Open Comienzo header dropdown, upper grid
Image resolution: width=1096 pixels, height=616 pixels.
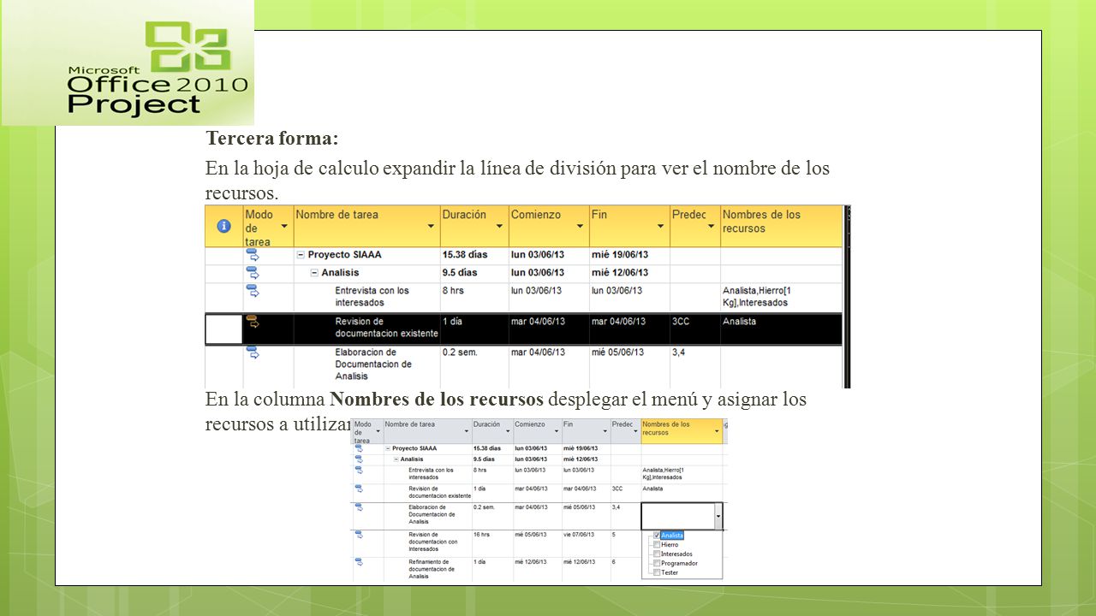[580, 227]
